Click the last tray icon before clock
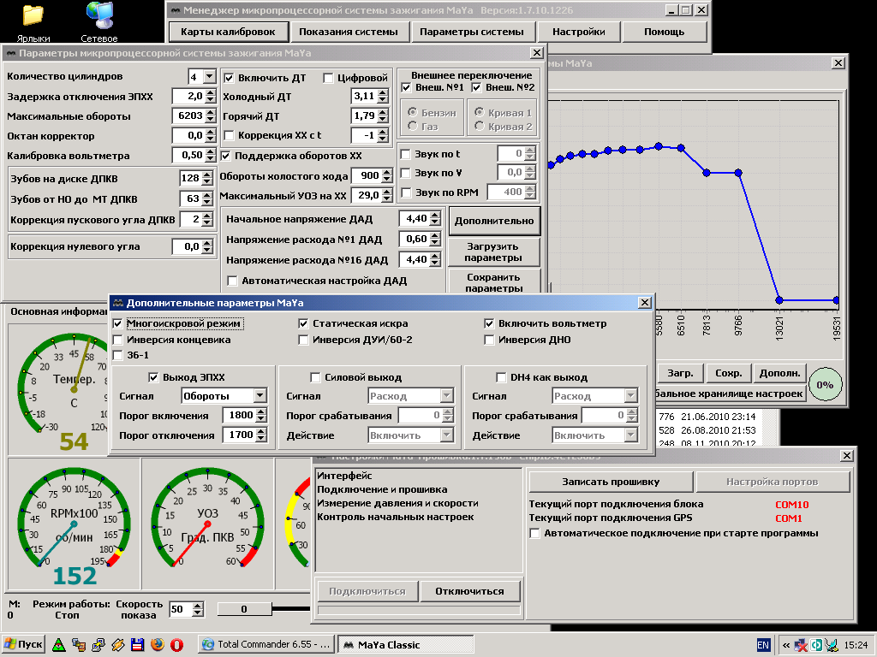 click(832, 645)
